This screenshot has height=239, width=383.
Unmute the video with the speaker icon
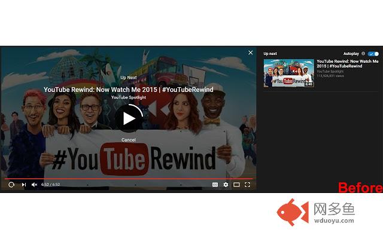34,185
